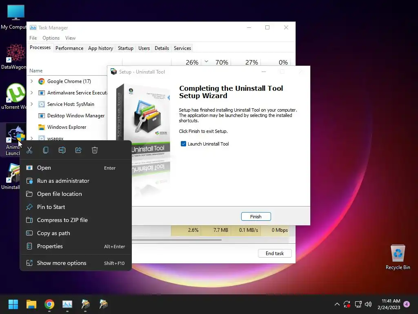The height and width of the screenshot is (314, 418).
Task: Click the End task button
Action: click(275, 253)
